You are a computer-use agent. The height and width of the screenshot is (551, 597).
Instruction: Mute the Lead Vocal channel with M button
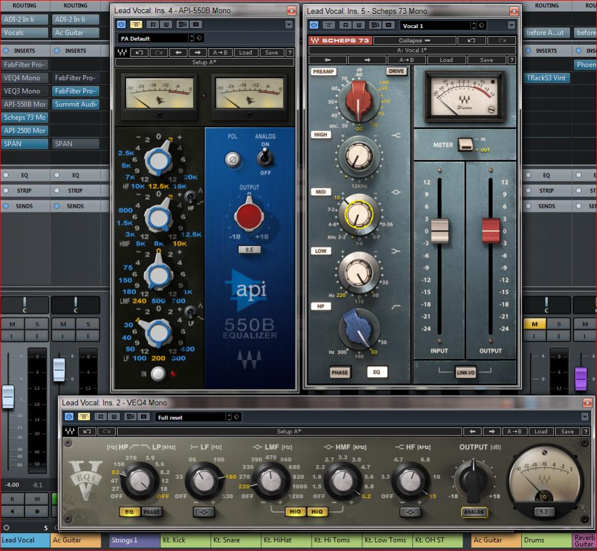click(12, 324)
